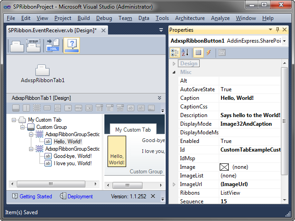Click the drop-down box designer toolbar icon
Image resolution: width=295 pixels, height=221 pixels.
coord(89,108)
